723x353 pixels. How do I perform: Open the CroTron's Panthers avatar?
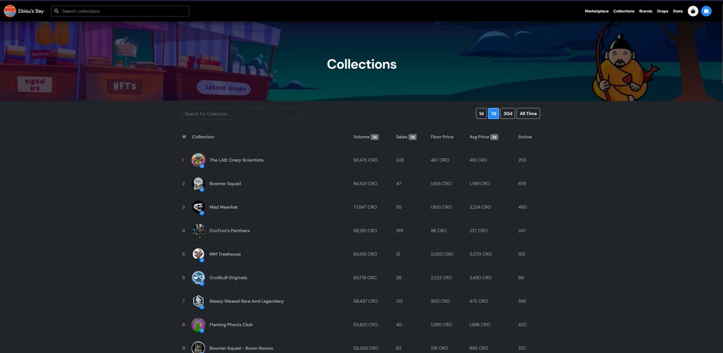tap(198, 230)
